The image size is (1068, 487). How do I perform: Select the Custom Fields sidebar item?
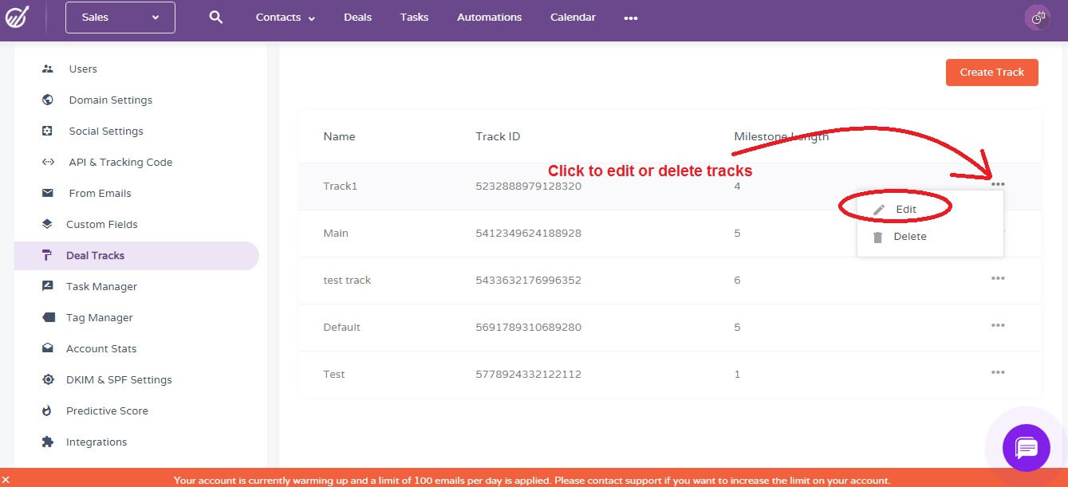point(101,225)
